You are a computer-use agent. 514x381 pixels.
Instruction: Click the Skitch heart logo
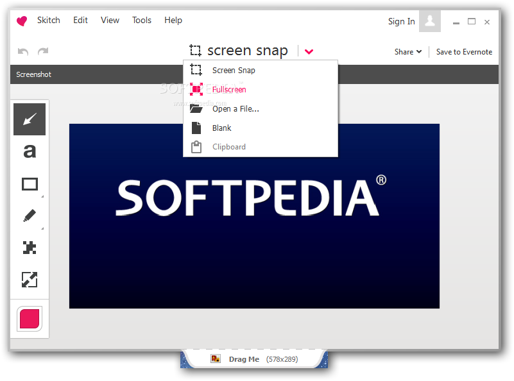tap(22, 21)
